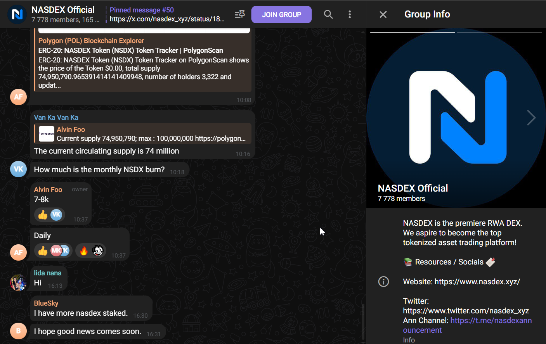Open Pinned message #50

[167, 14]
